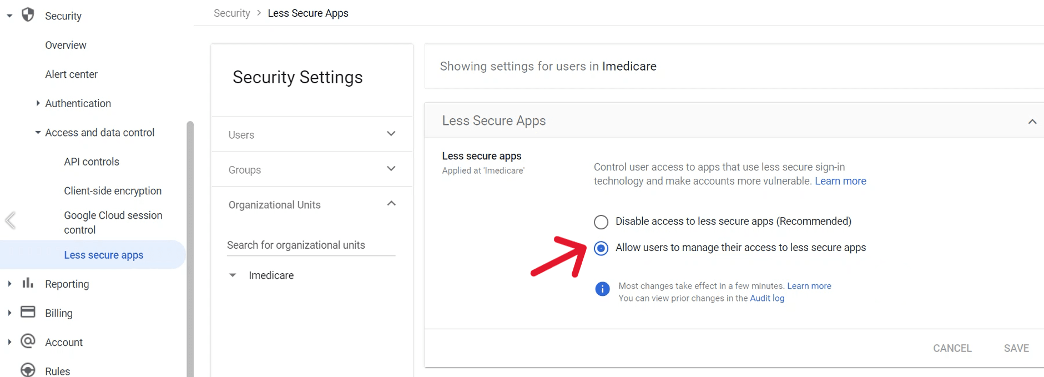
Task: Click the back arrow chevron beside sidebar
Action: pyautogui.click(x=9, y=220)
